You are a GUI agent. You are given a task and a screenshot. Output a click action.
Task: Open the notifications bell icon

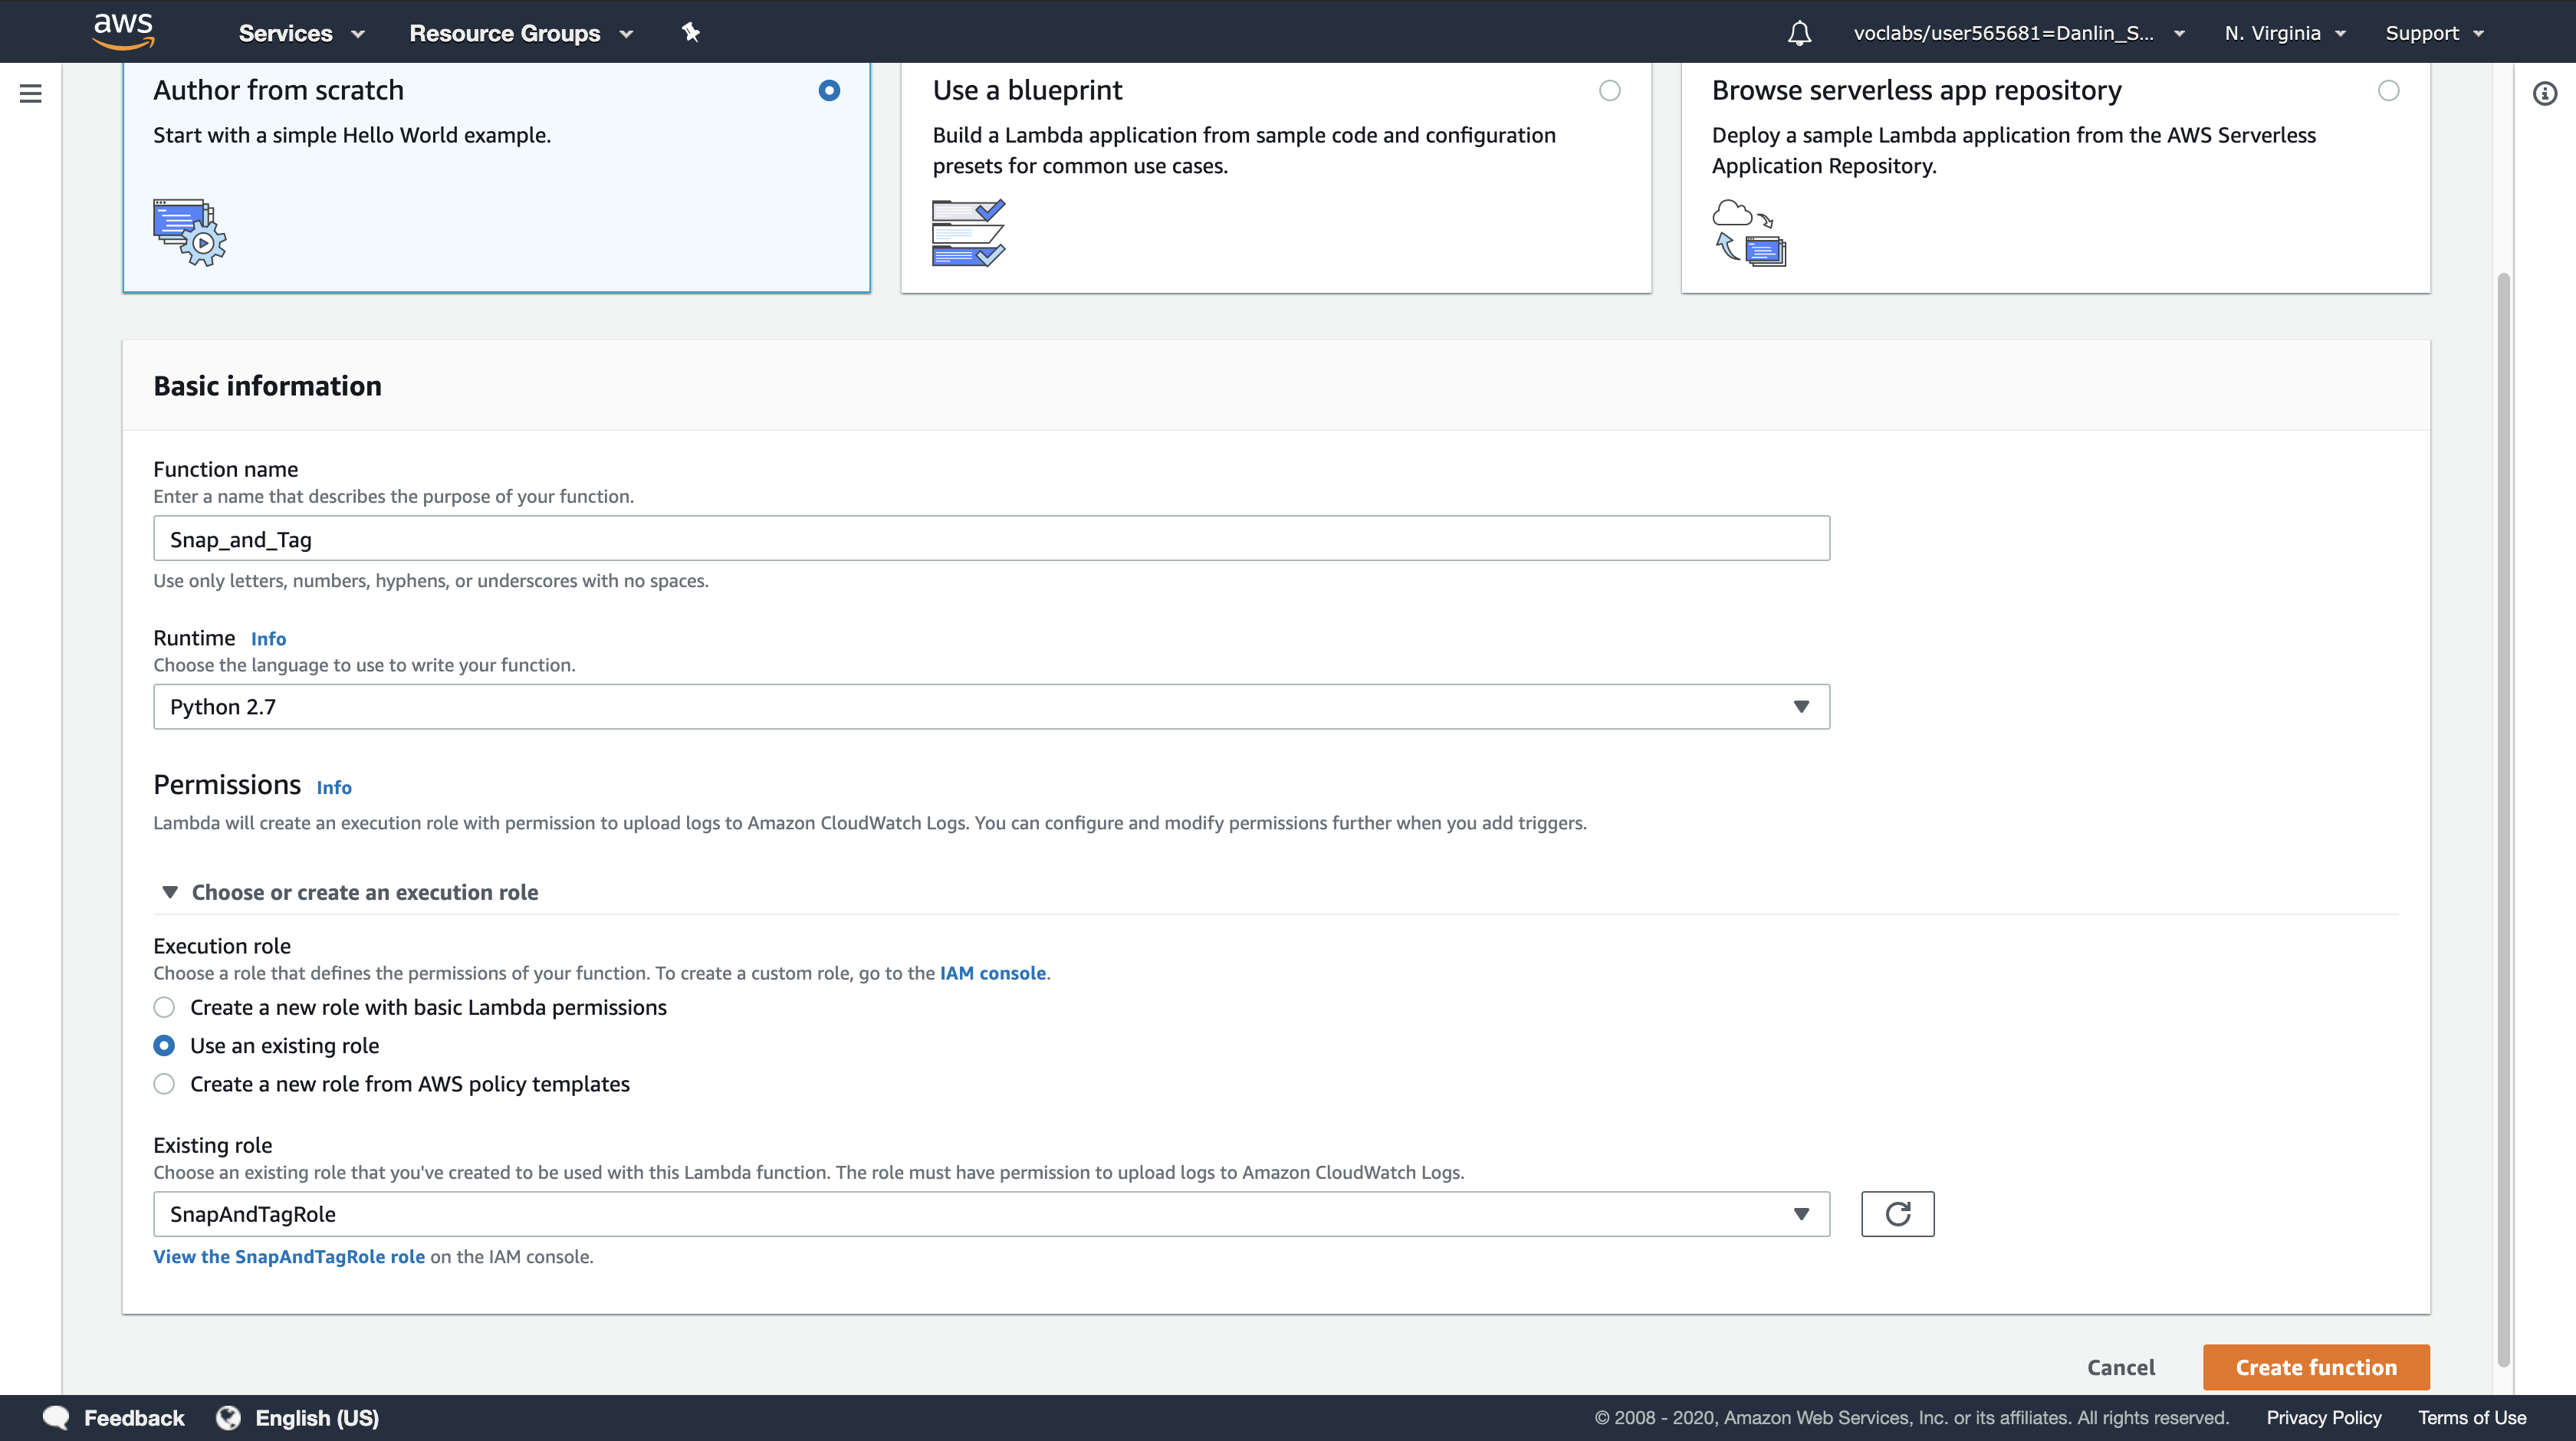pos(1799,33)
